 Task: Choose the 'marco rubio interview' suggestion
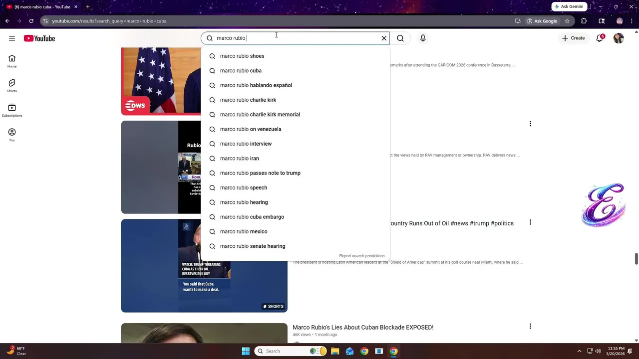tap(295, 144)
